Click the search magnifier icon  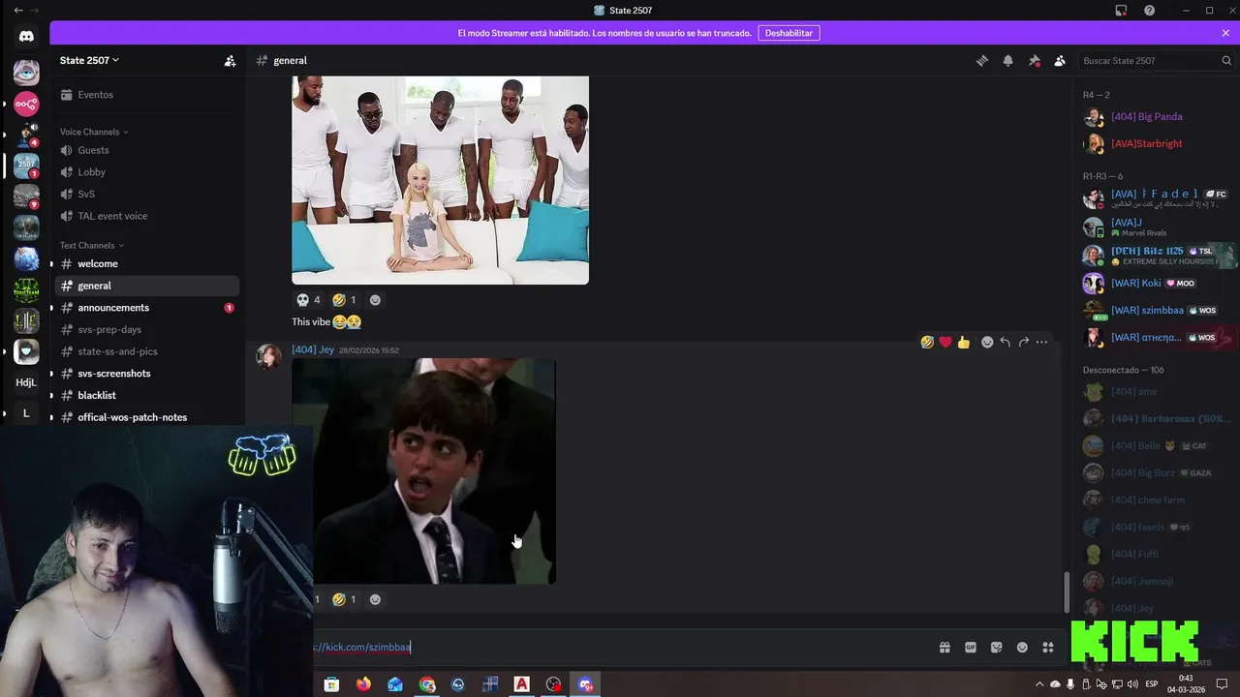pos(1226,60)
